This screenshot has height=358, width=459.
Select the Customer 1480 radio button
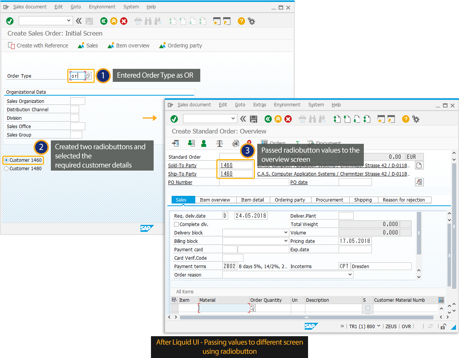(6, 168)
